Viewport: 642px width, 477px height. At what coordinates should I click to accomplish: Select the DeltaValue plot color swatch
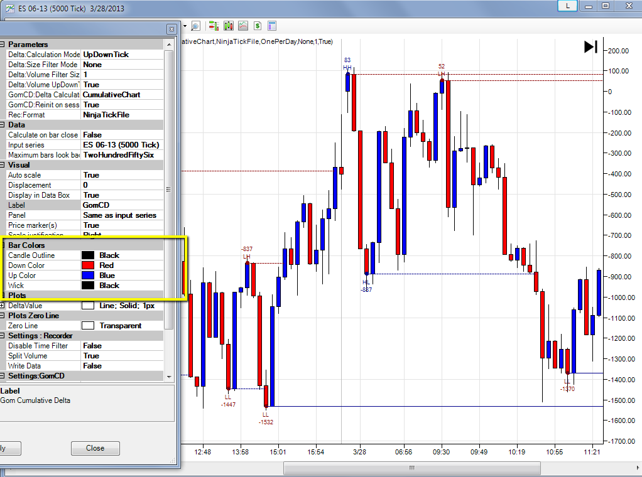coord(88,306)
